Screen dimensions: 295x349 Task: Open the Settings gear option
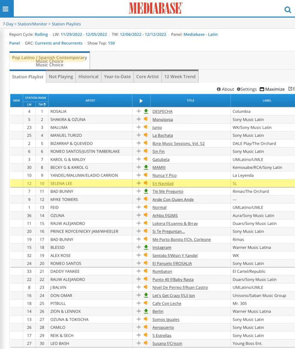point(247,89)
